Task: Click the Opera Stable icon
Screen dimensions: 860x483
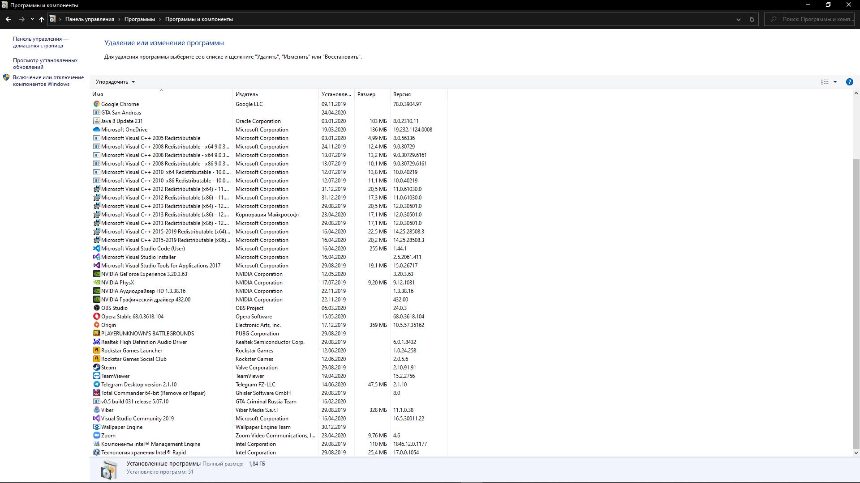Action: [96, 316]
